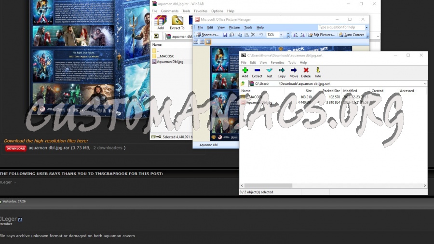Rotate picture right in Picture Manager
Viewport: 434px width, 244px height.
[x=302, y=35]
